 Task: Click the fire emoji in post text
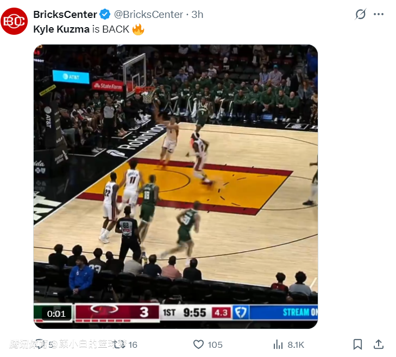(x=138, y=29)
